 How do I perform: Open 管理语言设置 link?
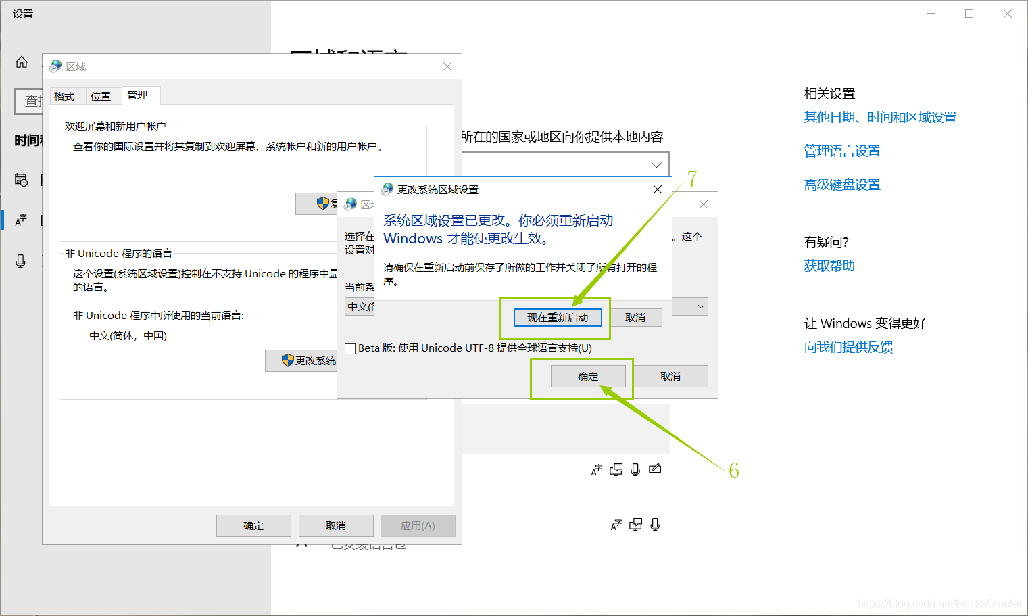pos(842,151)
